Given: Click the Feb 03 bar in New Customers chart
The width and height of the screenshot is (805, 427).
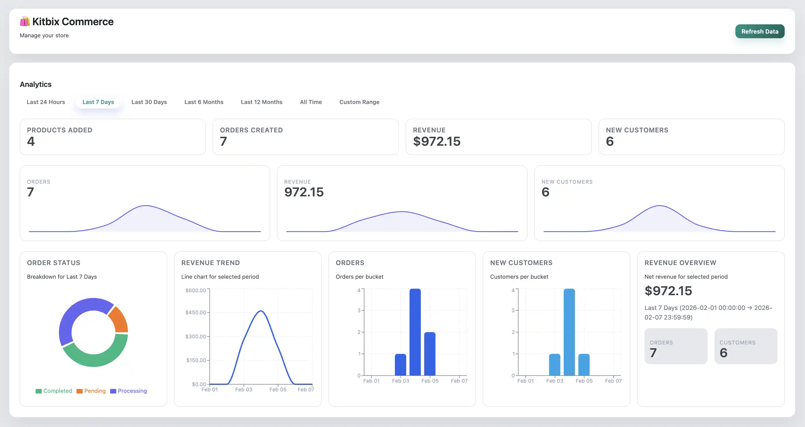Looking at the screenshot, I should coord(554,364).
